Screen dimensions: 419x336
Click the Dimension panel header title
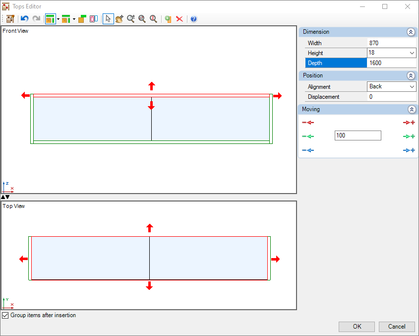(316, 32)
